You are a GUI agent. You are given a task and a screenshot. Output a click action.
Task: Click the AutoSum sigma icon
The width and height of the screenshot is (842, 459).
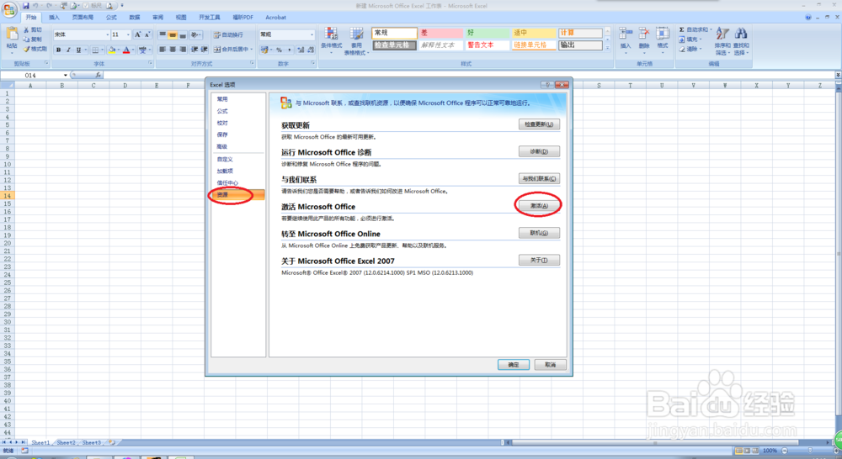pos(681,29)
